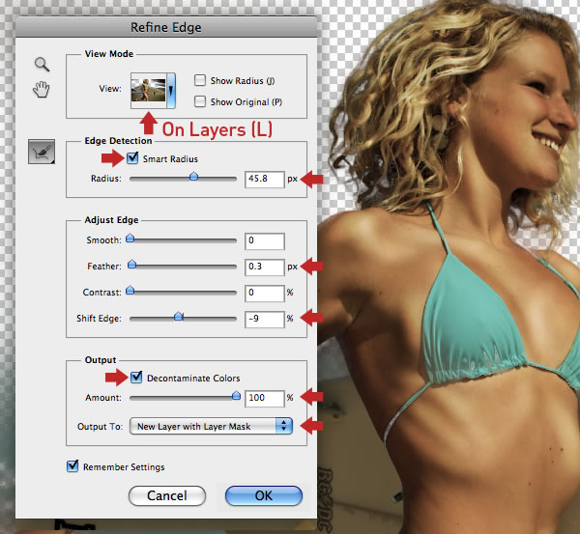
Task: Click the Contrast percentage field
Action: pos(265,293)
